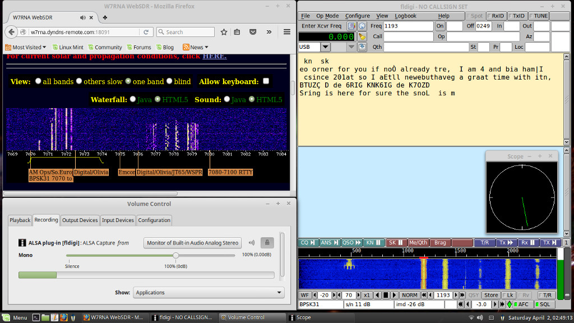The width and height of the screenshot is (574, 323).
Task: Switch to the Playback tab
Action: [x=20, y=220]
